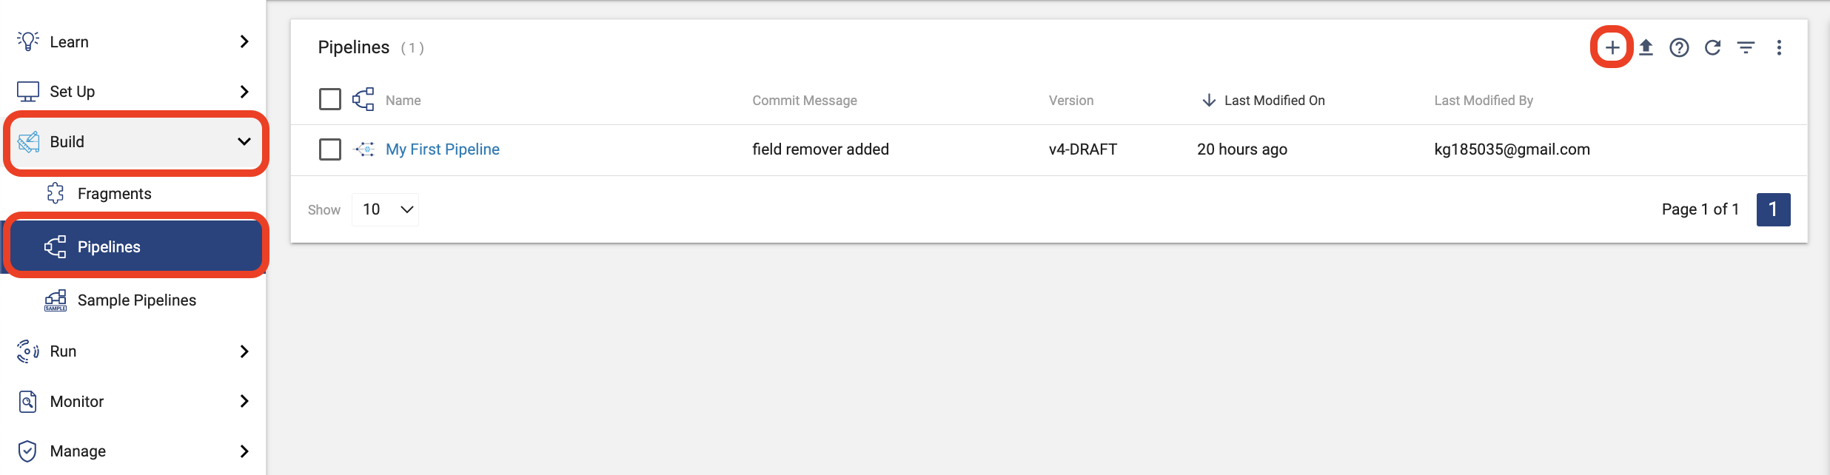
Task: Click the Sample Pipelines icon
Action: point(55,300)
